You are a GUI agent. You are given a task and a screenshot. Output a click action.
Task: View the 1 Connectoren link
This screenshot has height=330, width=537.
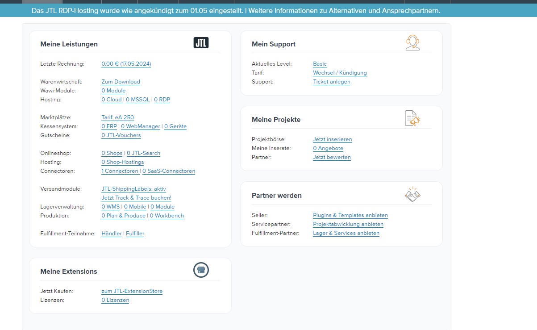(x=120, y=171)
